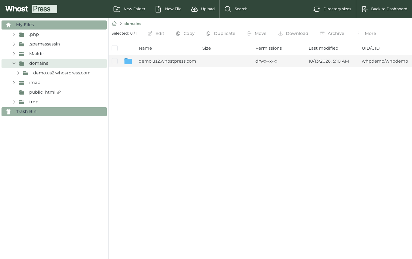Click the home breadcrumb icon
412x259 pixels.
tap(114, 23)
